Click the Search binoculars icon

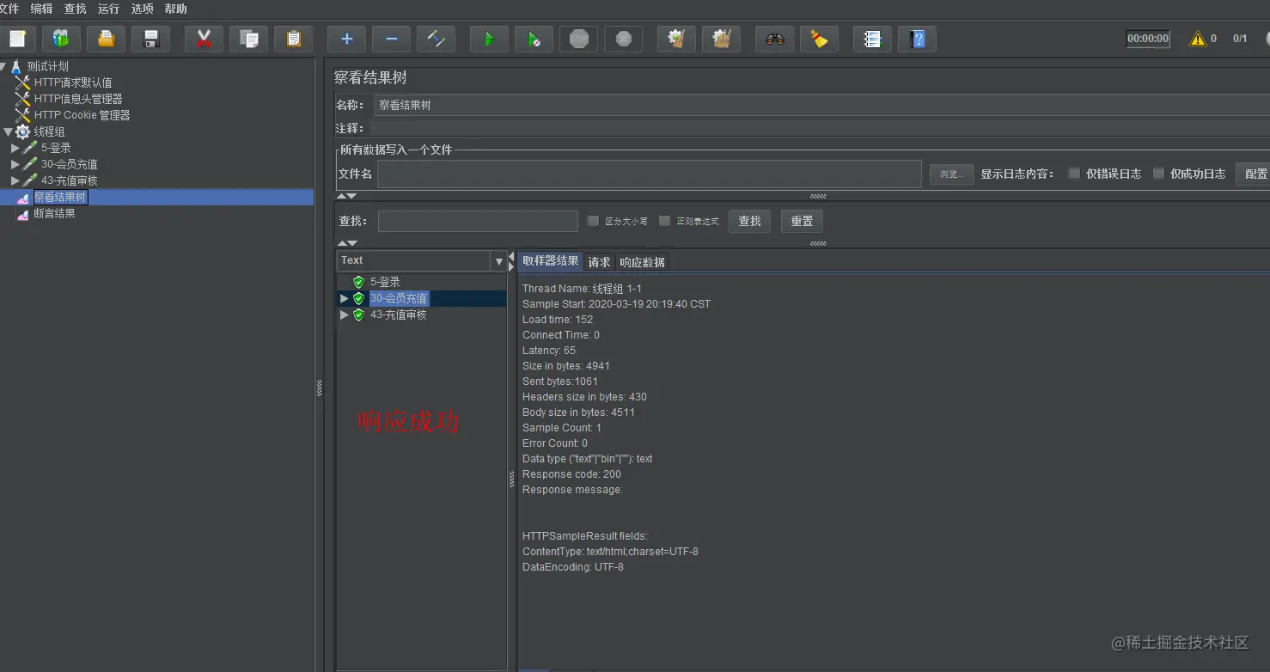click(774, 39)
